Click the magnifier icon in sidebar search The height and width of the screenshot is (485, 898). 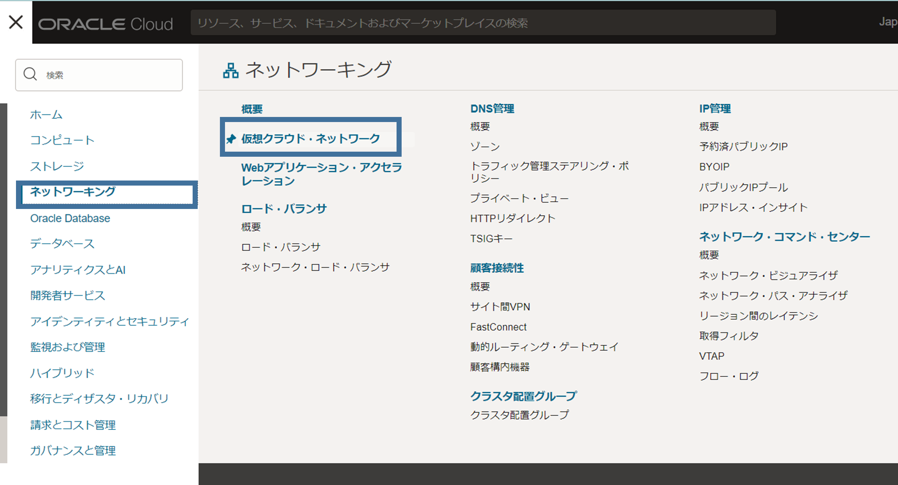coord(30,74)
